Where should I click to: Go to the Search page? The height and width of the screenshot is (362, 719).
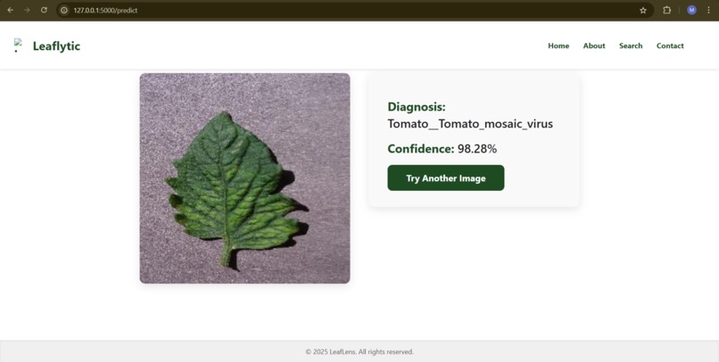[631, 45]
